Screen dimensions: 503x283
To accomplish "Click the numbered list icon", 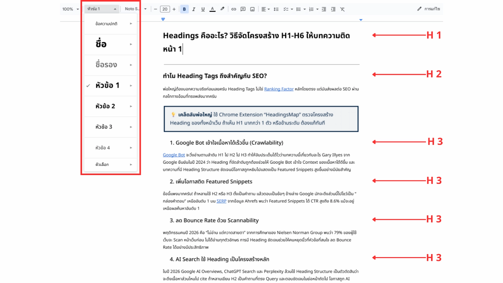I will (x=311, y=9).
